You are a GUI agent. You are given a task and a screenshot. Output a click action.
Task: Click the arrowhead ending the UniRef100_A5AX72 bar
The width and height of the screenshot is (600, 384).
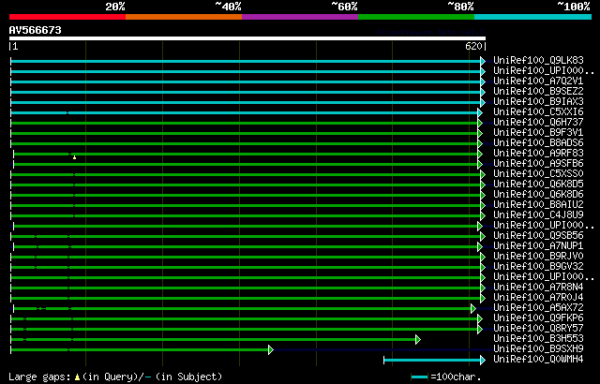pyautogui.click(x=474, y=307)
